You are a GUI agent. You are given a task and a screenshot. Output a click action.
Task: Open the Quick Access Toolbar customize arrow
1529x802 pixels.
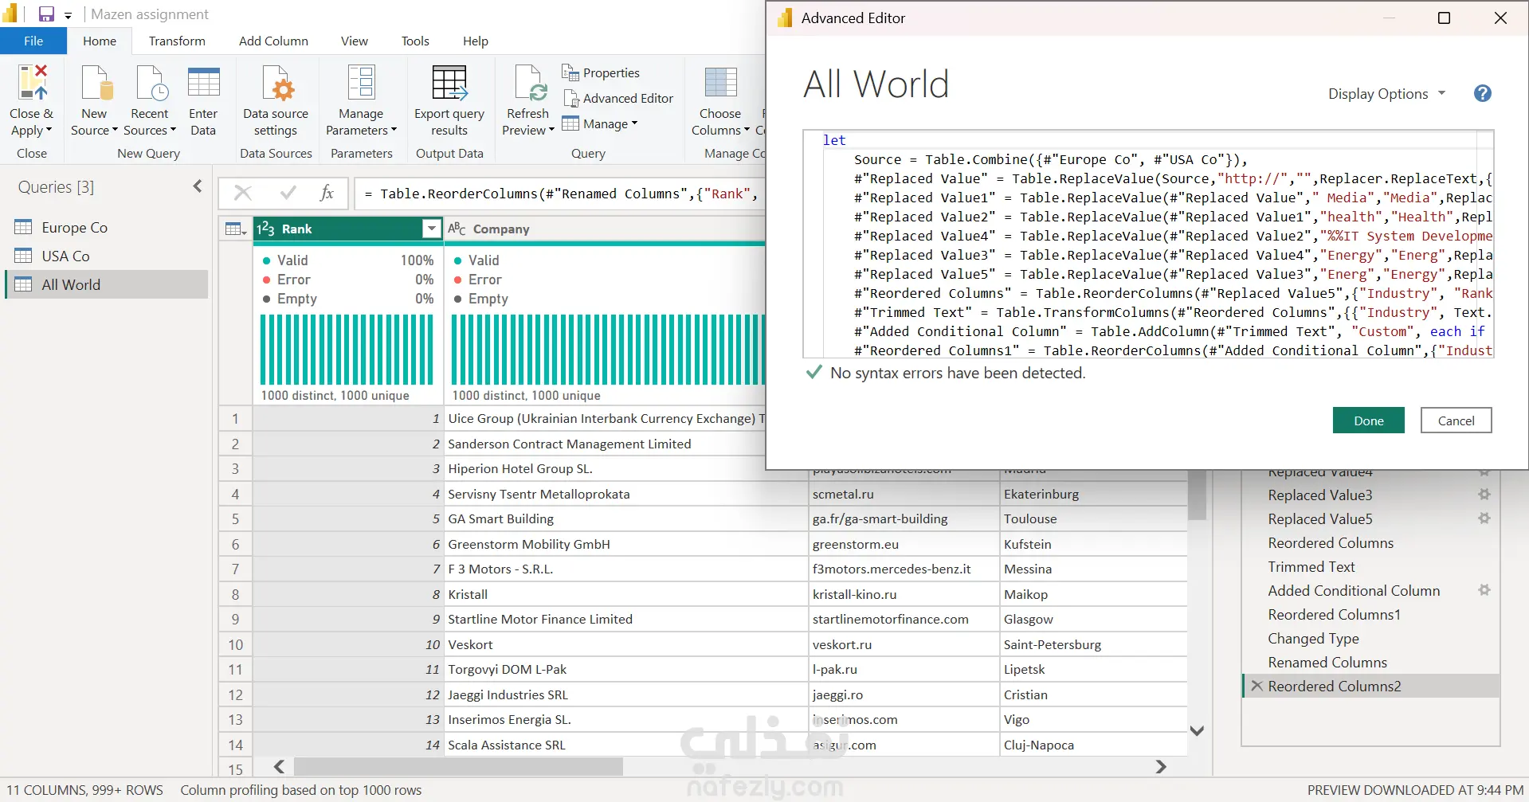click(68, 15)
